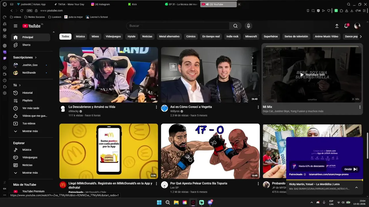Open options menu for Mi Mix

[x=360, y=107]
